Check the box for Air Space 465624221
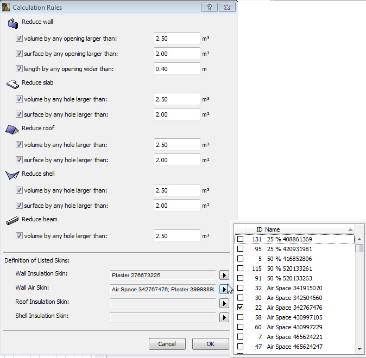 coord(240,337)
